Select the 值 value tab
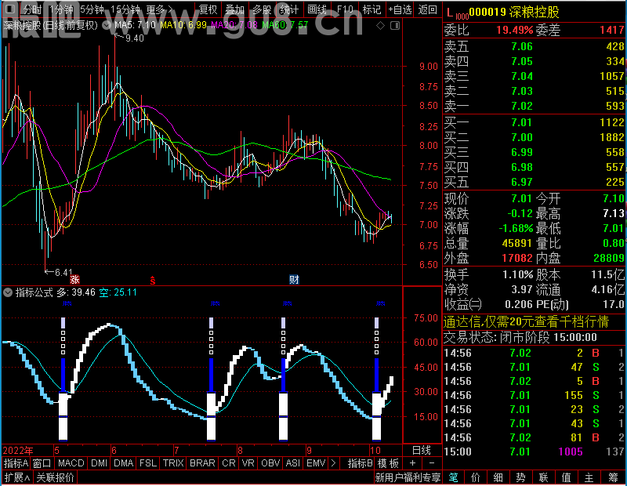 [x=566, y=477]
